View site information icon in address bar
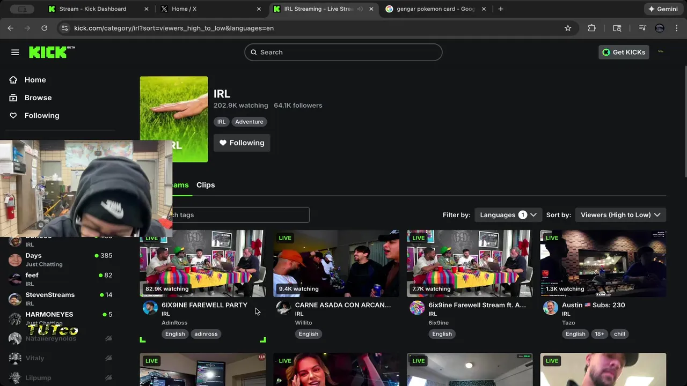The image size is (687, 386). click(64, 28)
